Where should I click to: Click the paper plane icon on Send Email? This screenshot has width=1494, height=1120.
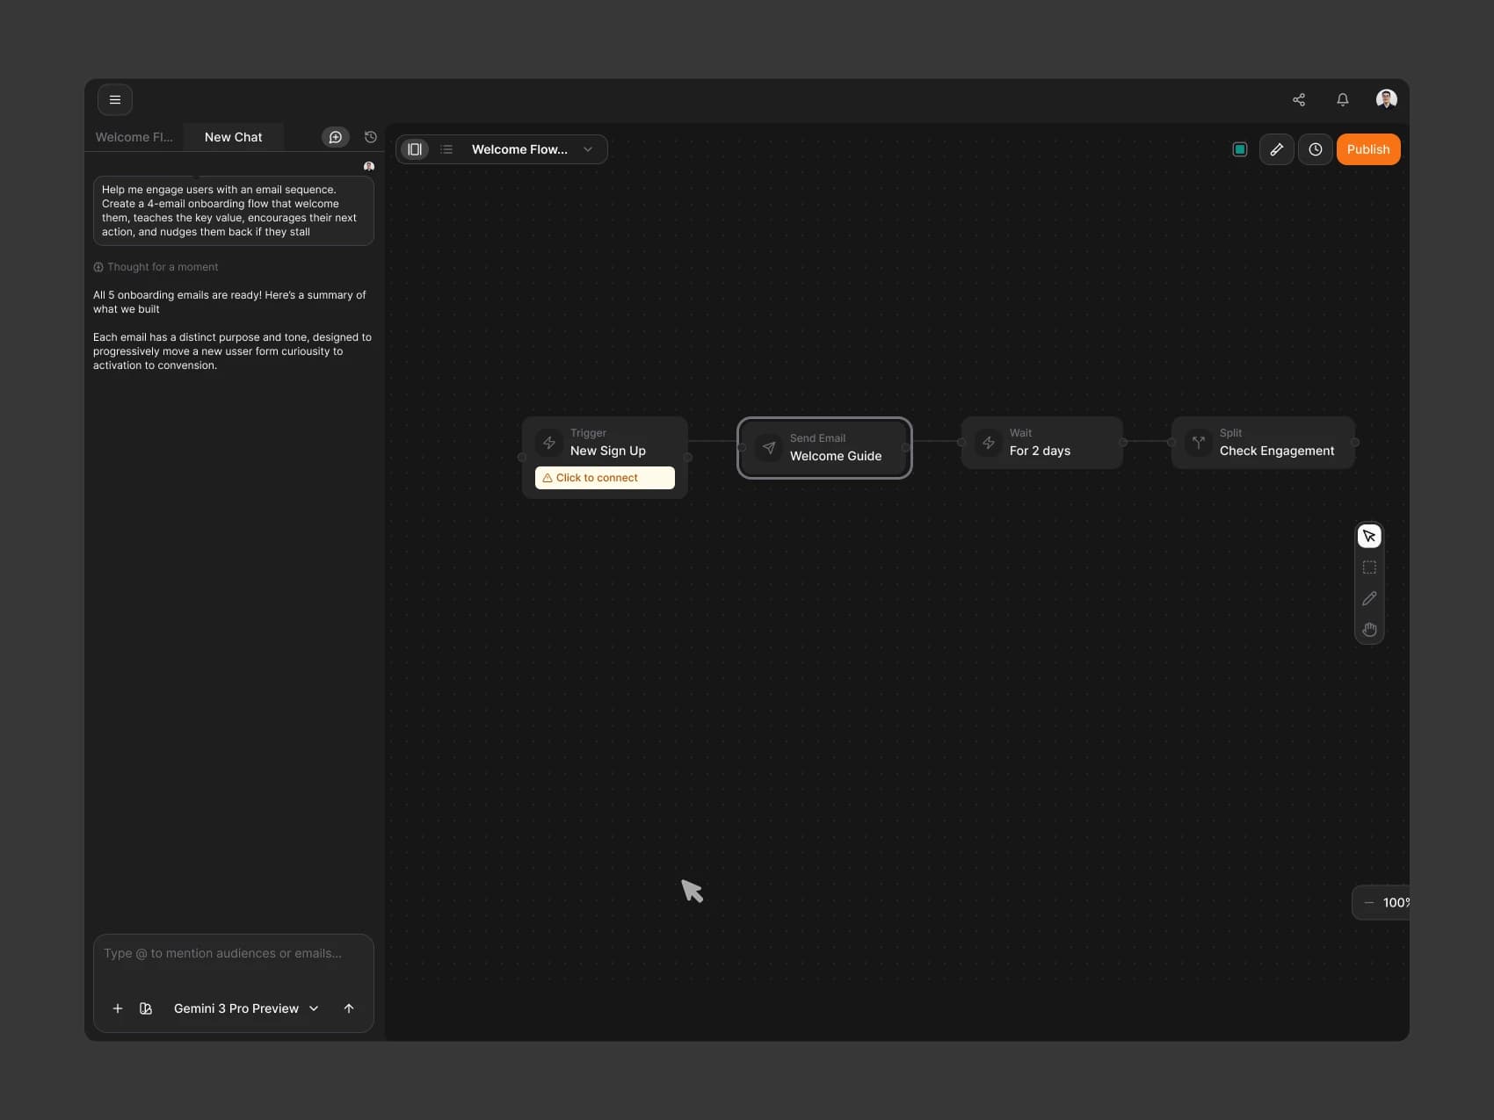click(x=769, y=448)
